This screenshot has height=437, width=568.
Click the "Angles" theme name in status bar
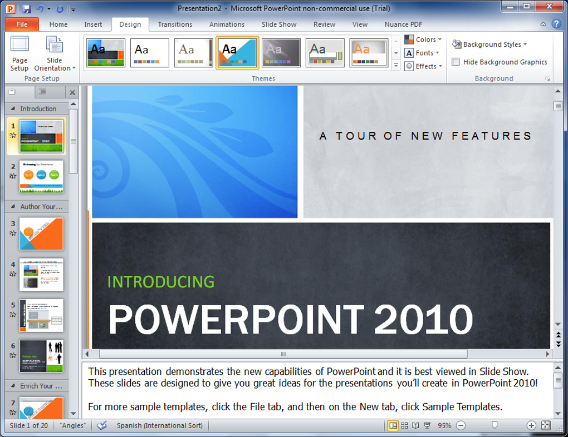(x=73, y=425)
